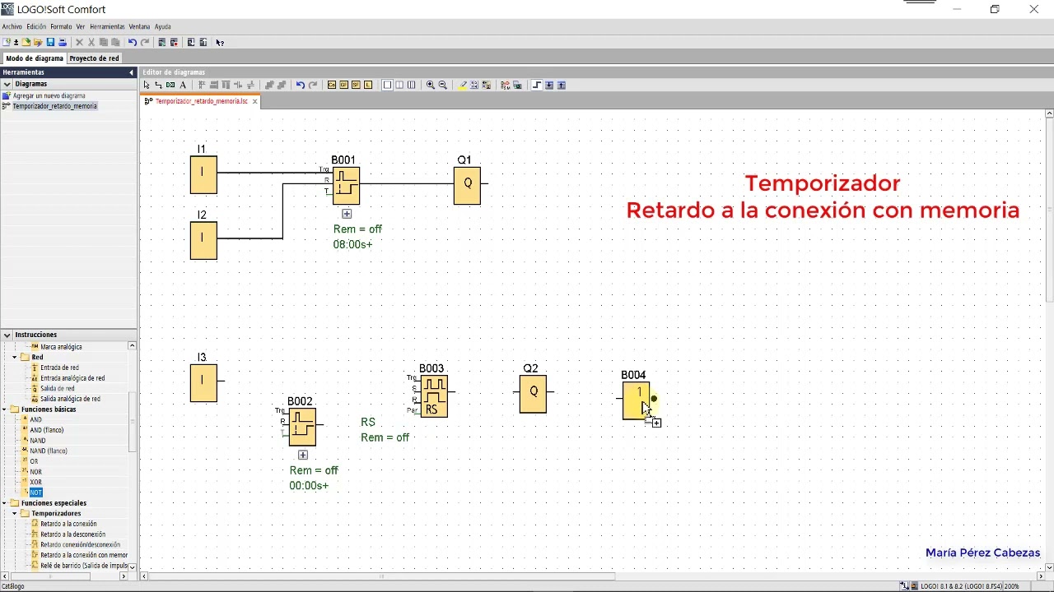Click the page layout icon
Image resolution: width=1054 pixels, height=592 pixels.
coord(473,85)
